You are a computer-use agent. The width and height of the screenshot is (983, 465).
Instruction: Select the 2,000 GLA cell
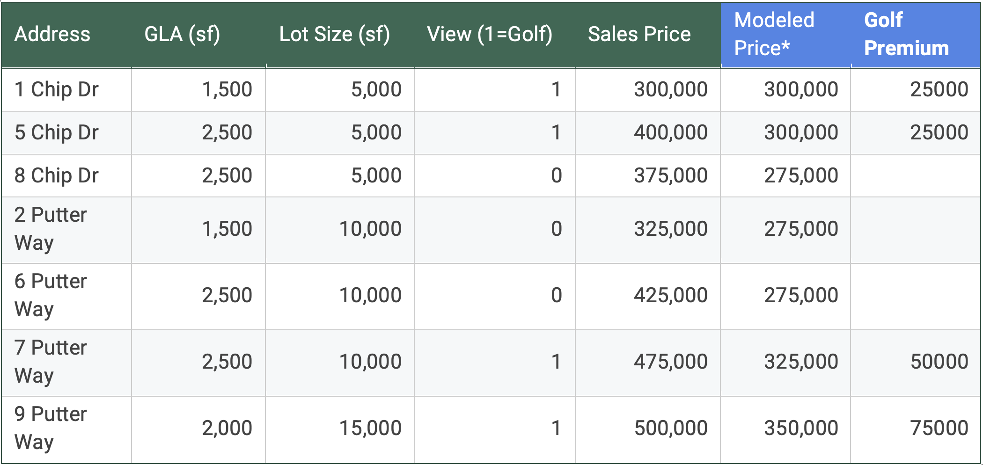coord(227,428)
